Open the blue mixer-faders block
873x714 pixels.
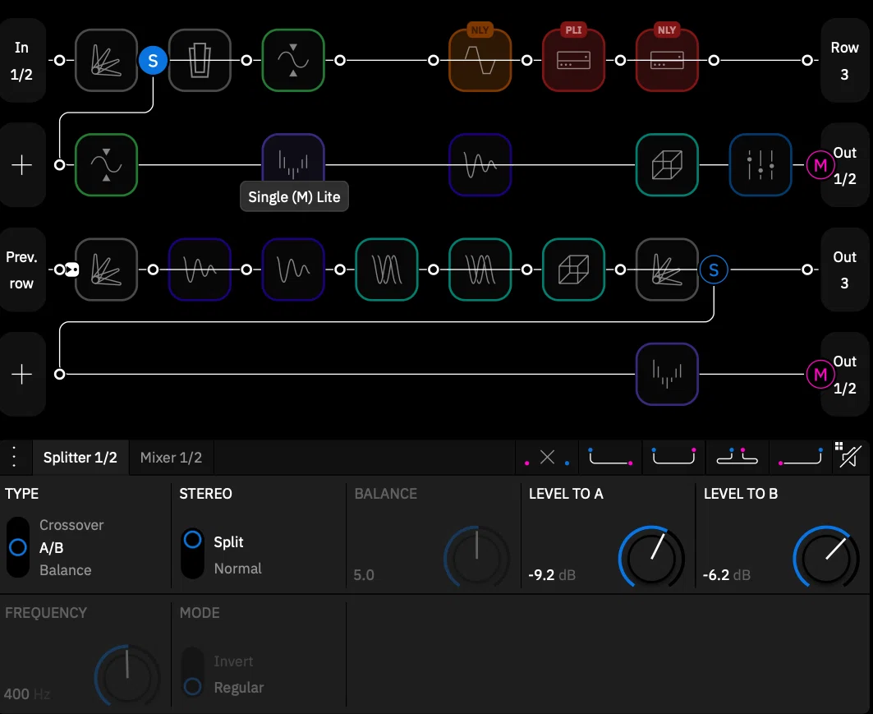pos(760,165)
